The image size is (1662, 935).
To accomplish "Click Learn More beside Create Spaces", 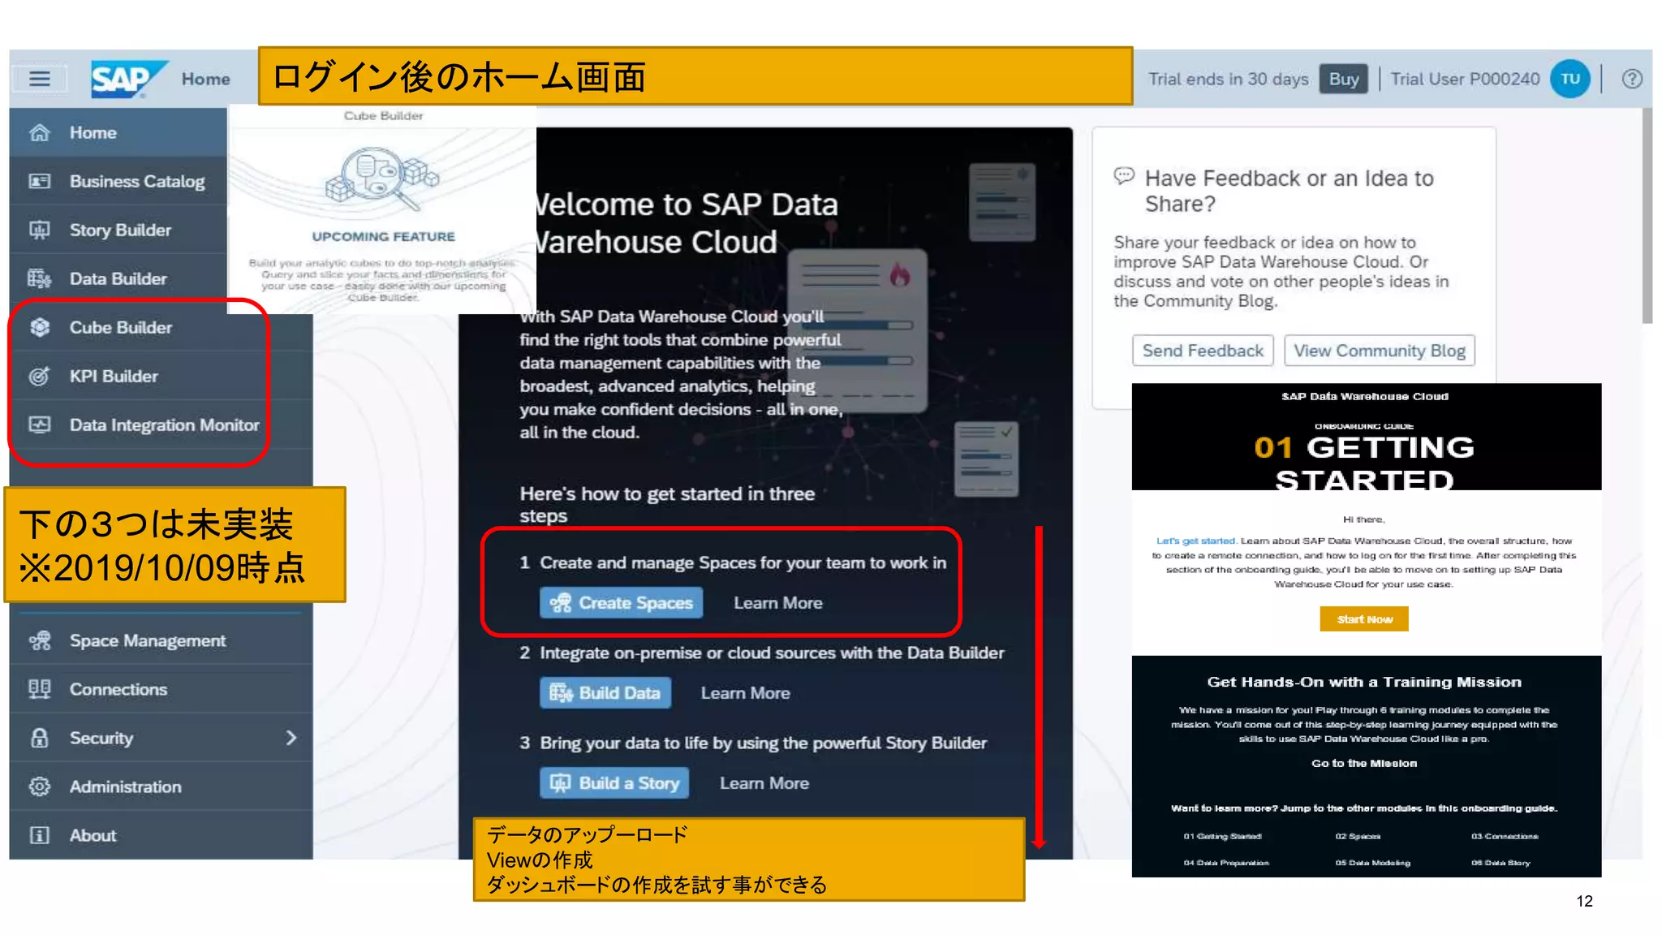I will (778, 603).
